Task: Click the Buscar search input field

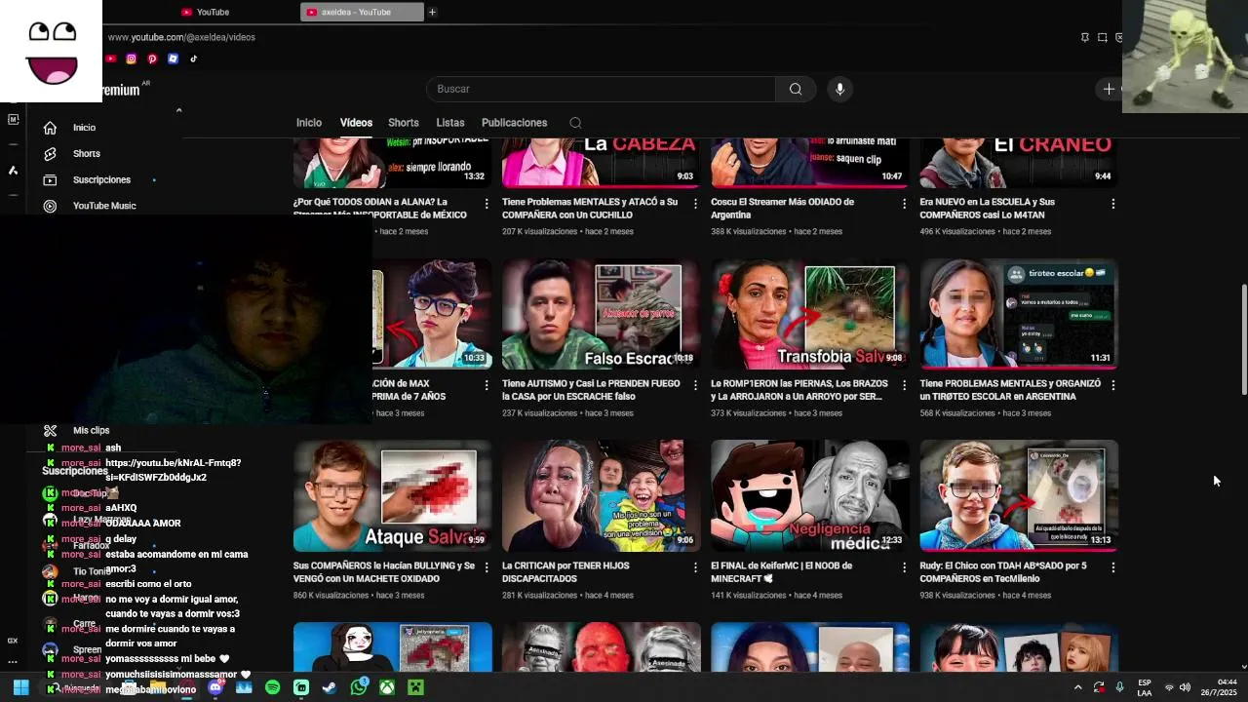Action: [x=601, y=89]
